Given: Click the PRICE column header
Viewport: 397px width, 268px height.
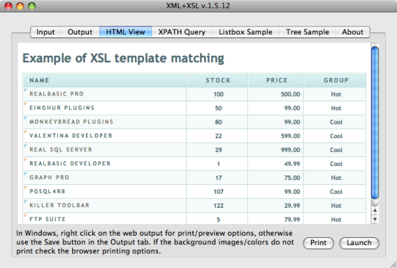Looking at the screenshot, I should click(x=276, y=80).
